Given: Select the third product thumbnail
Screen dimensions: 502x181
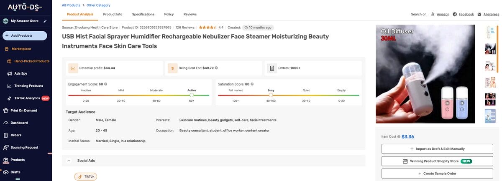Looking at the screenshot, I should (489, 65).
